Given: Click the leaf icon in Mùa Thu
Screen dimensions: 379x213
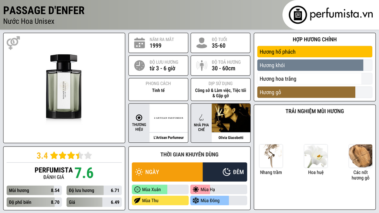Looking at the screenshot, I should [137, 201].
